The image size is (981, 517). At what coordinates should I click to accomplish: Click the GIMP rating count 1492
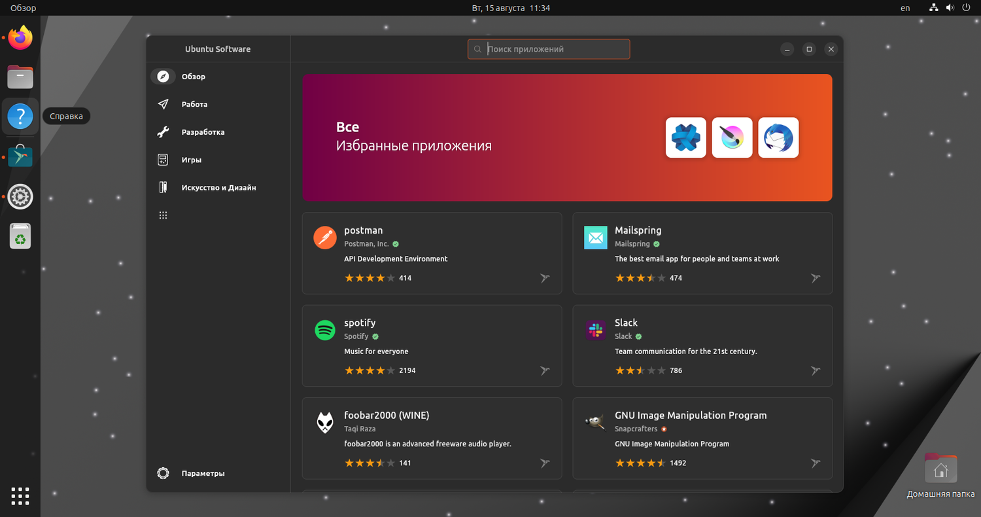click(x=678, y=463)
